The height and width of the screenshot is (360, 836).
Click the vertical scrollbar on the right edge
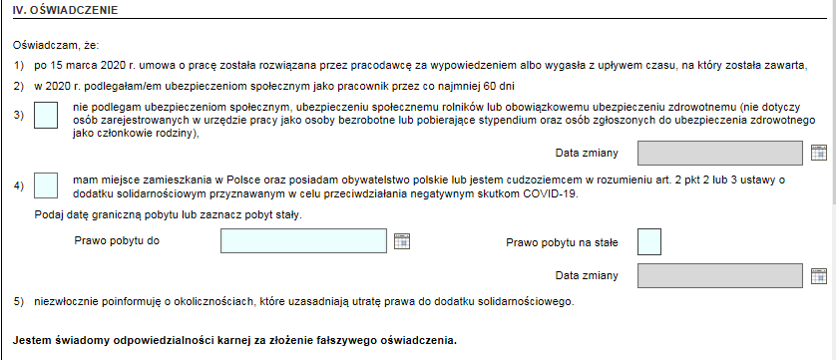[x=832, y=180]
